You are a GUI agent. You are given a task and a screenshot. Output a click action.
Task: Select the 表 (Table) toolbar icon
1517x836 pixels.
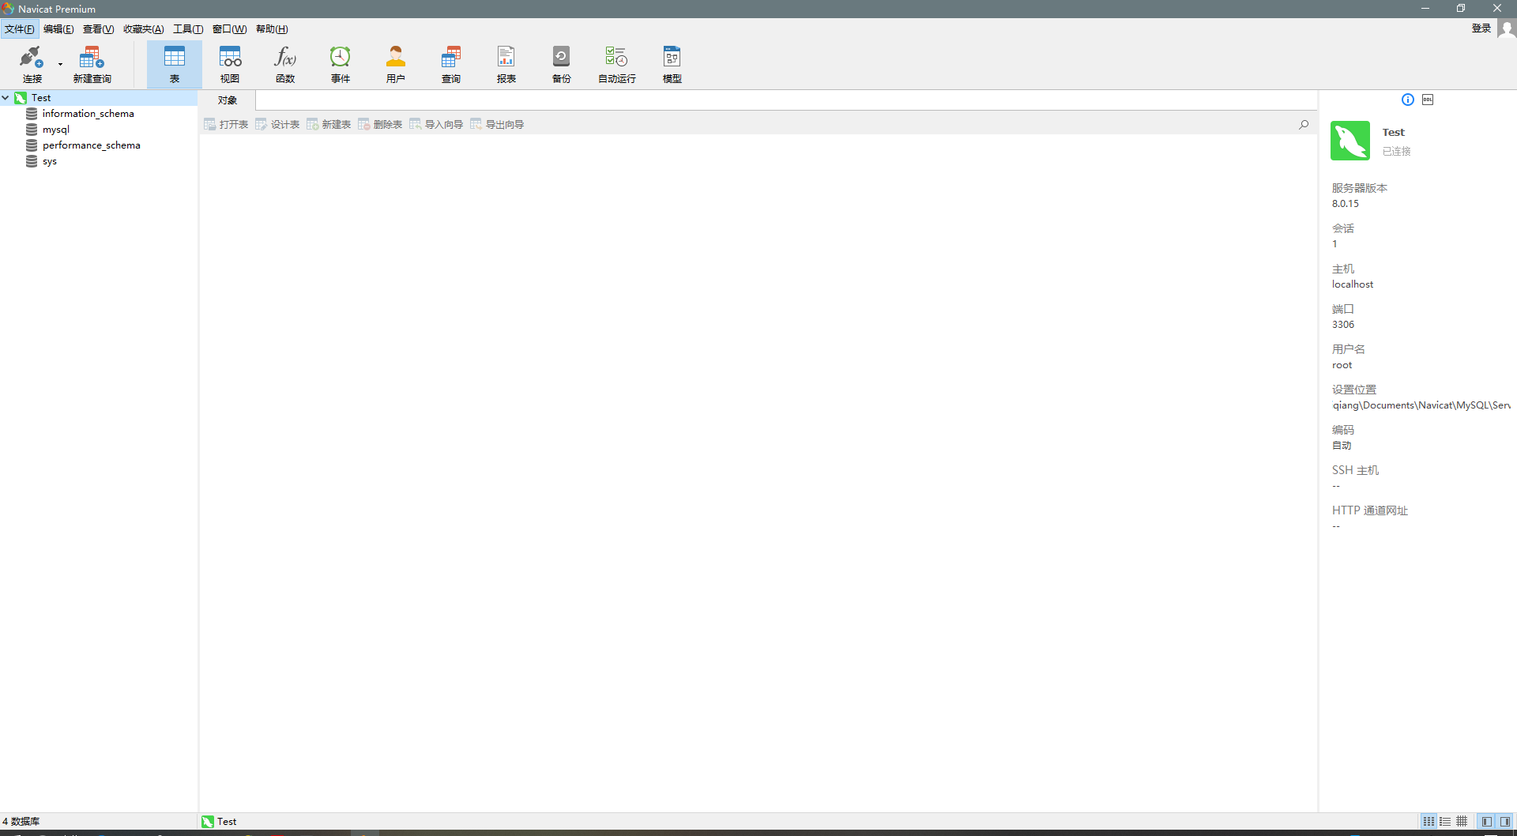[x=175, y=64]
